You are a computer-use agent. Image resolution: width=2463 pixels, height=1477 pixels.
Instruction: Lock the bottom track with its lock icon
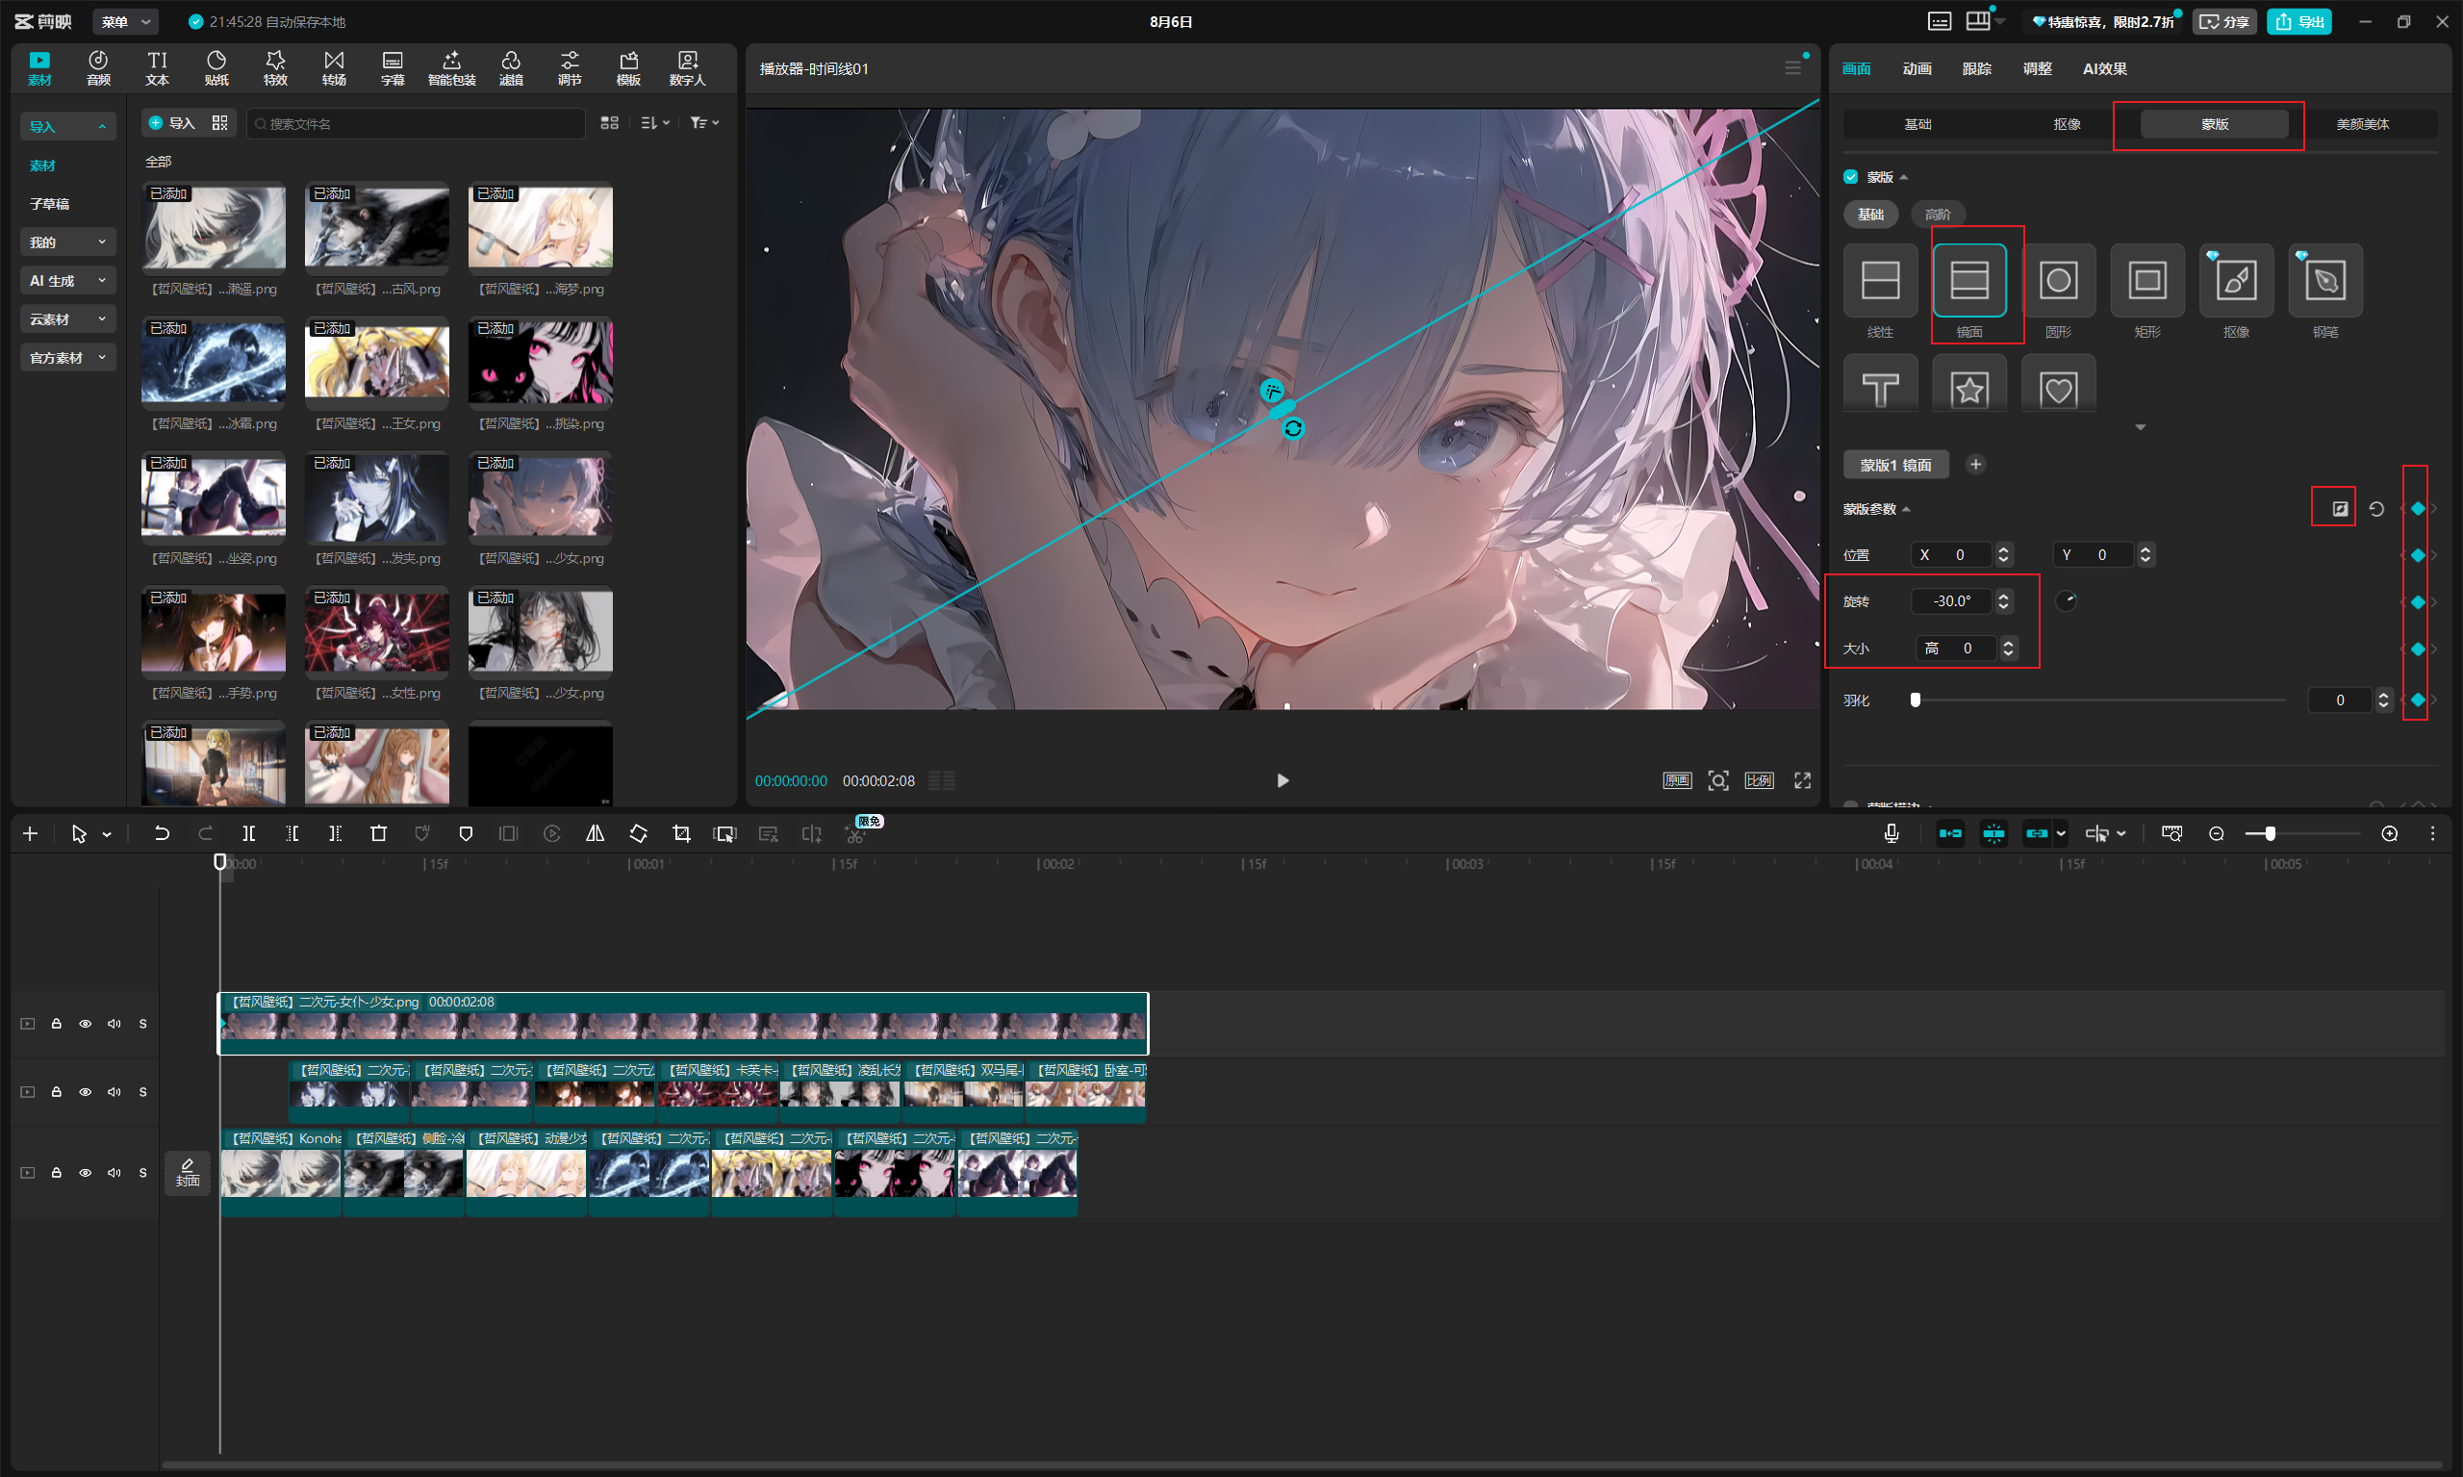(57, 1172)
